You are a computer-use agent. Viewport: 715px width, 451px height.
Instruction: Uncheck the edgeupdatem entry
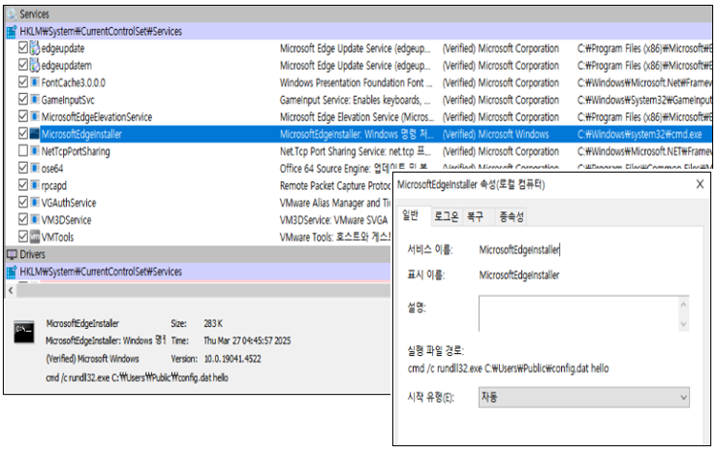point(23,65)
